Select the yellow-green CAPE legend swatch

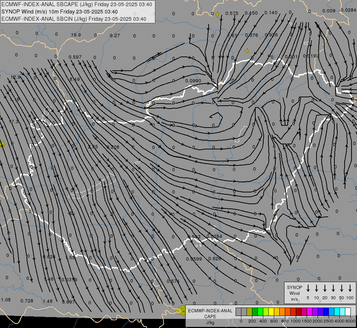click(266, 312)
